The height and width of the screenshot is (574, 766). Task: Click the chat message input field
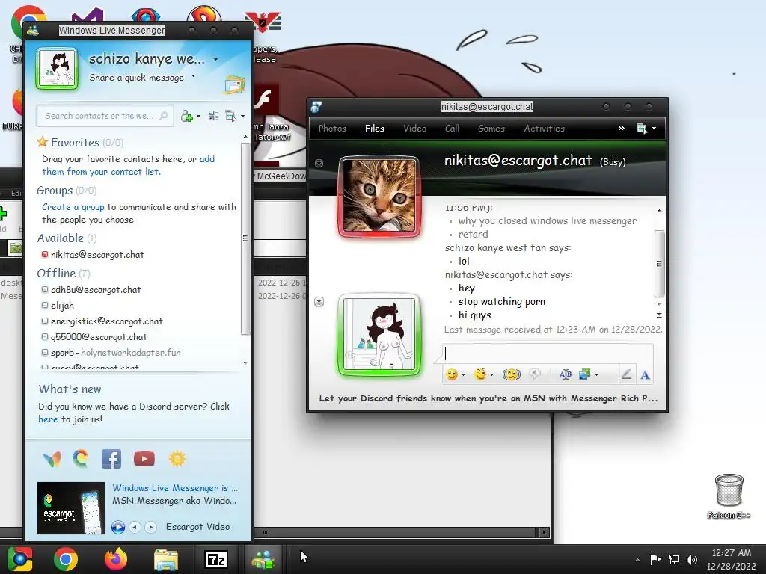(548, 353)
